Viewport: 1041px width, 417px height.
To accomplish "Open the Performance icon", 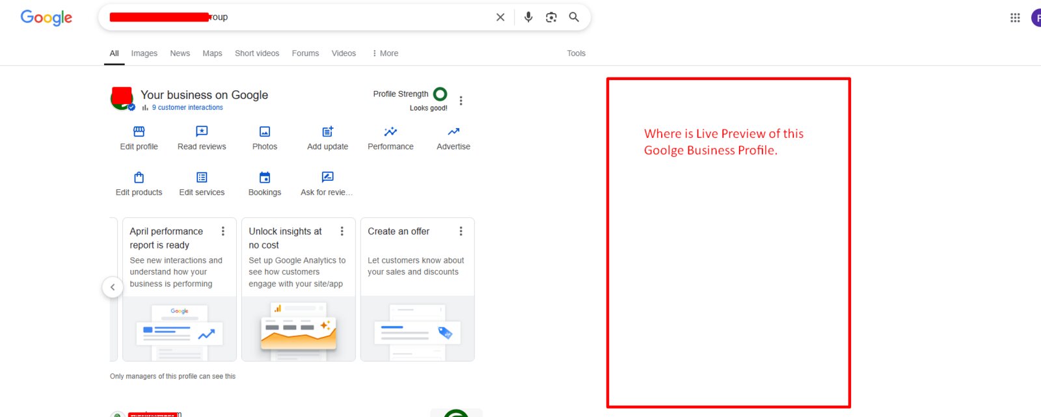I will pos(390,131).
